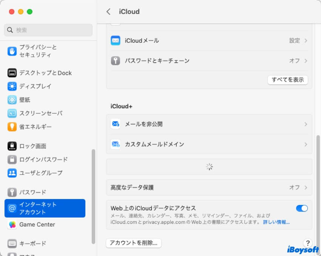Click オフ status for 高度なデータ保護

pyautogui.click(x=295, y=187)
